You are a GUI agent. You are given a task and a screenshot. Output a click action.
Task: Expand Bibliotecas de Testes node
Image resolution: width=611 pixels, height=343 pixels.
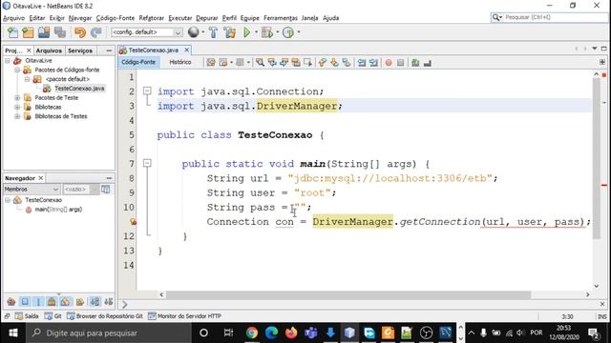click(17, 116)
